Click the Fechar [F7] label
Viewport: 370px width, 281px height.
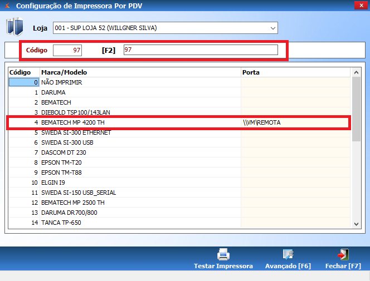click(x=343, y=266)
